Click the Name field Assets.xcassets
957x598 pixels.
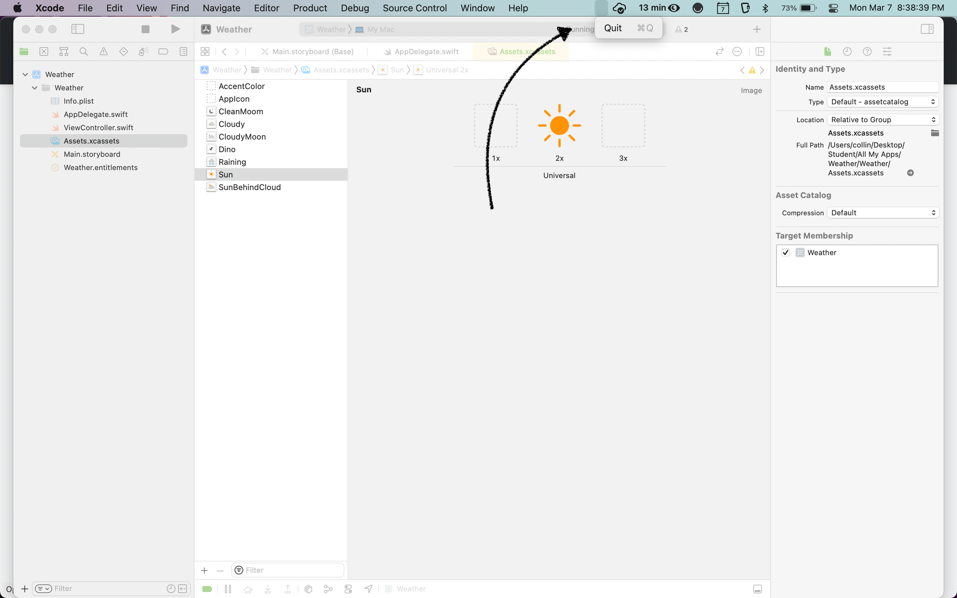point(883,87)
